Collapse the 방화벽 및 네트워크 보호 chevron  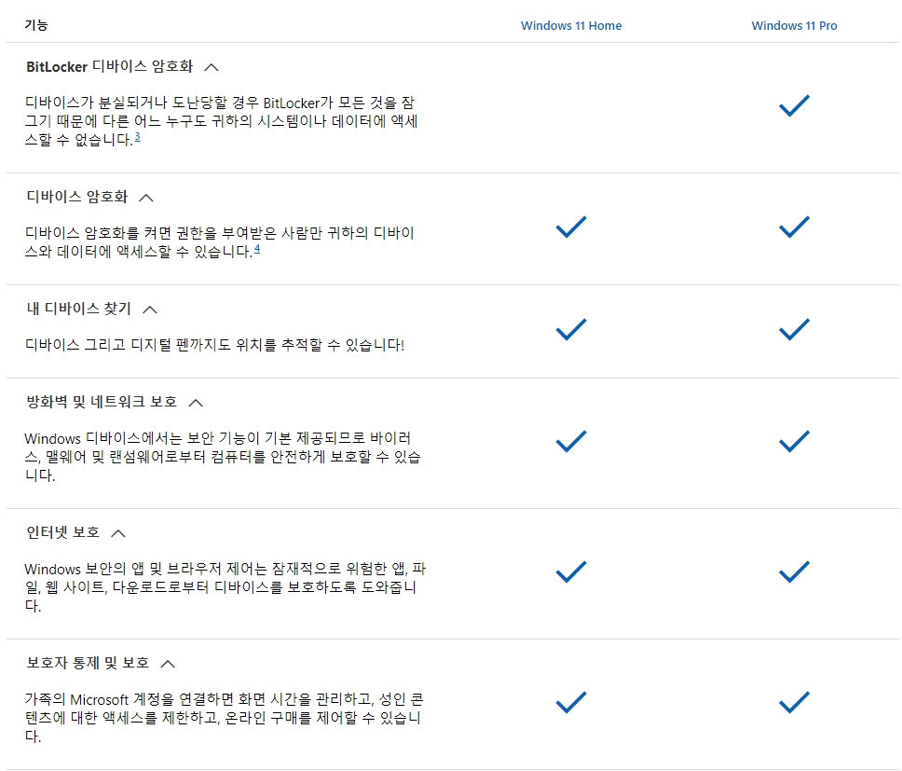197,403
